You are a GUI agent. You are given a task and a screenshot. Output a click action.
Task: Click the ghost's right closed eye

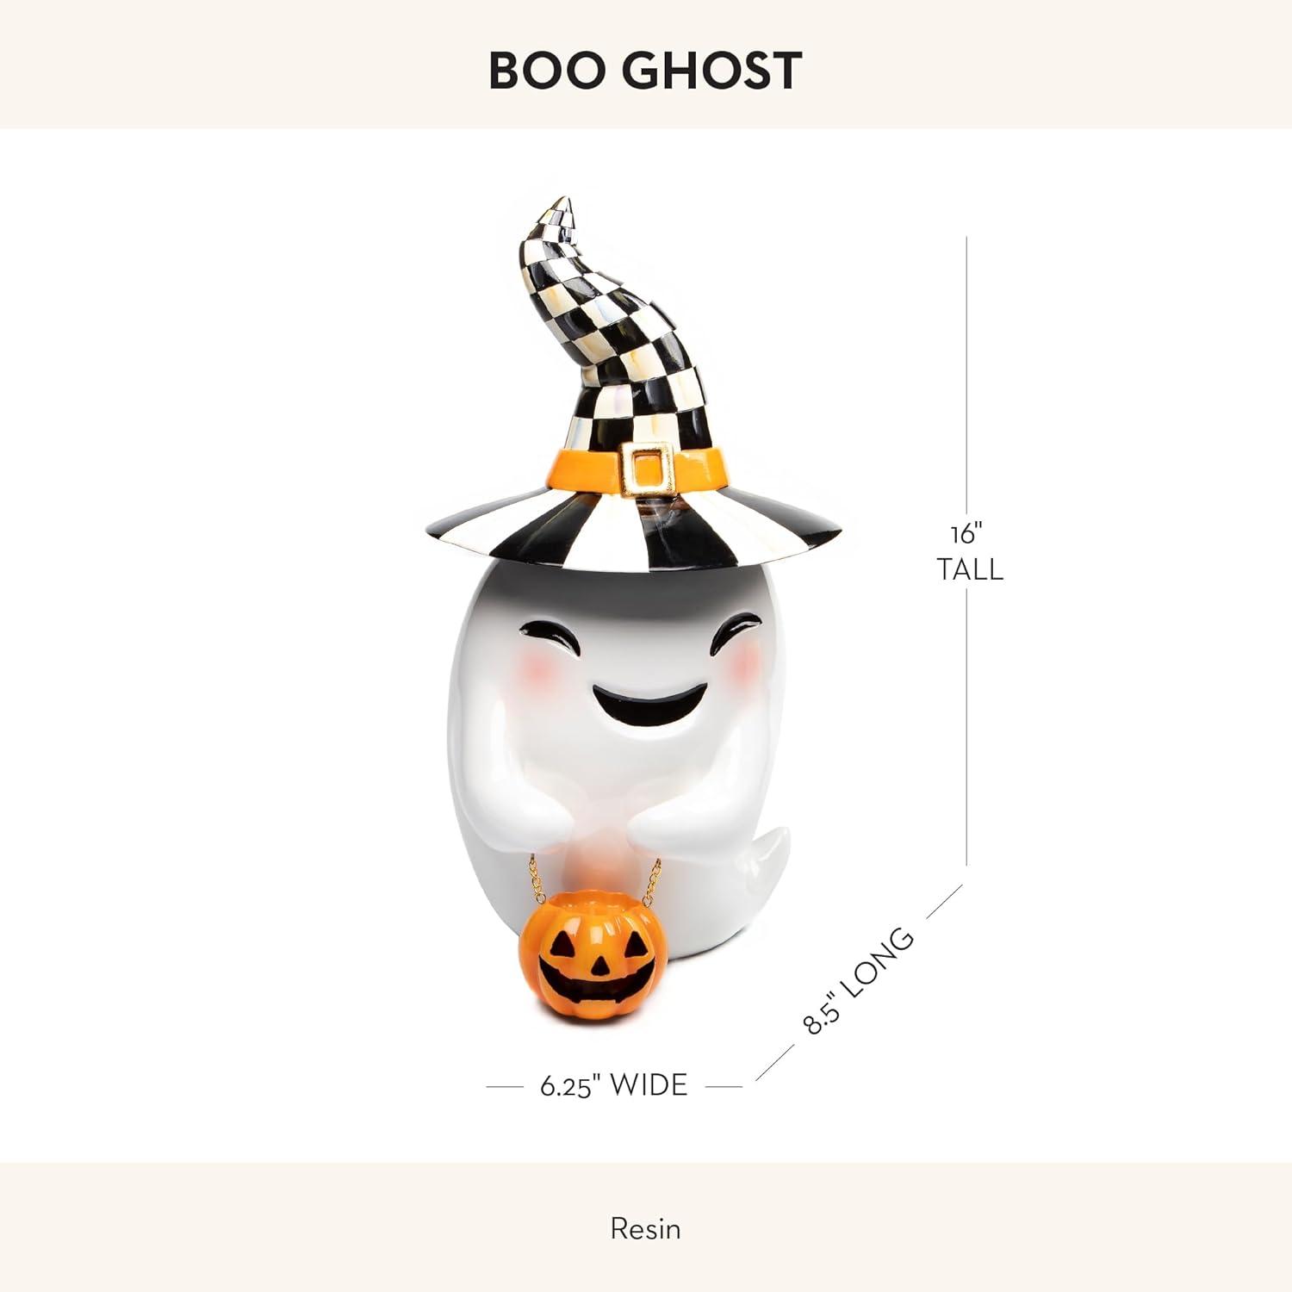point(735,629)
